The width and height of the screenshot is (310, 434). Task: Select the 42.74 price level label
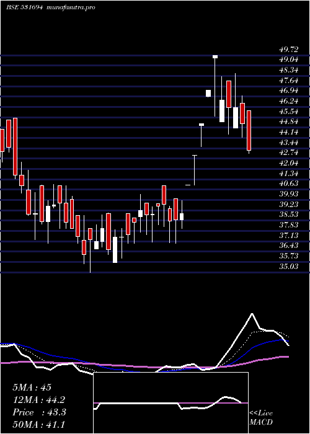[289, 153]
